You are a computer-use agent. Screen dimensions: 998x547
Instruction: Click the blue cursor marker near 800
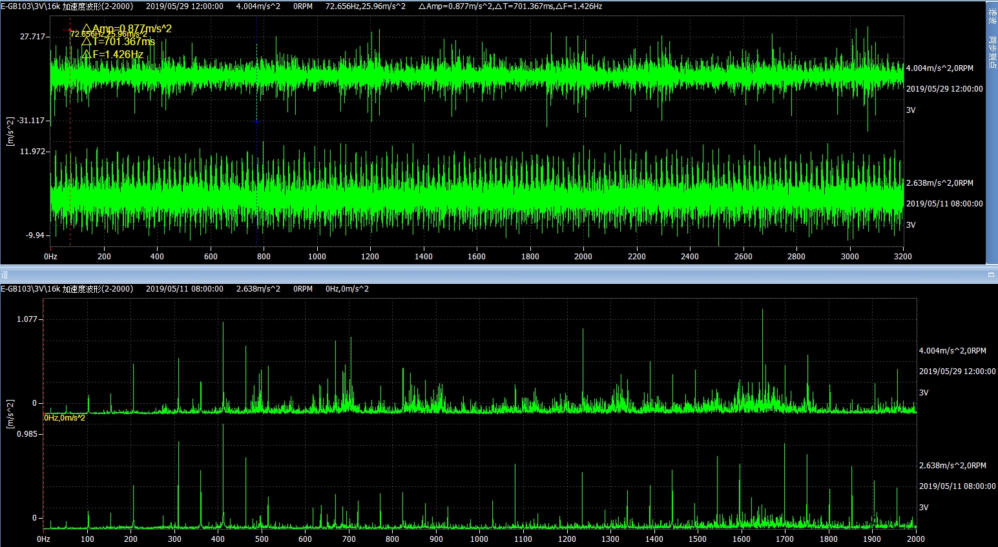256,121
